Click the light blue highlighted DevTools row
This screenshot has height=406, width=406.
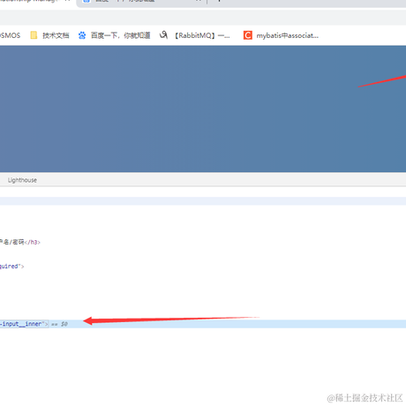click(x=203, y=201)
